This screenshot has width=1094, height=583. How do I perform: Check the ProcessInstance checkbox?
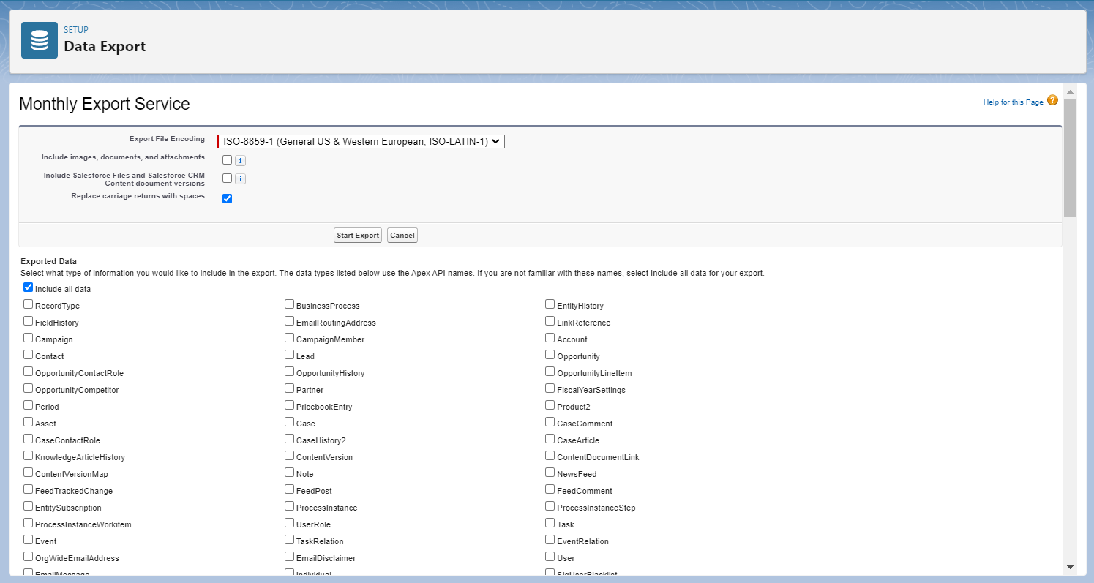[289, 506]
